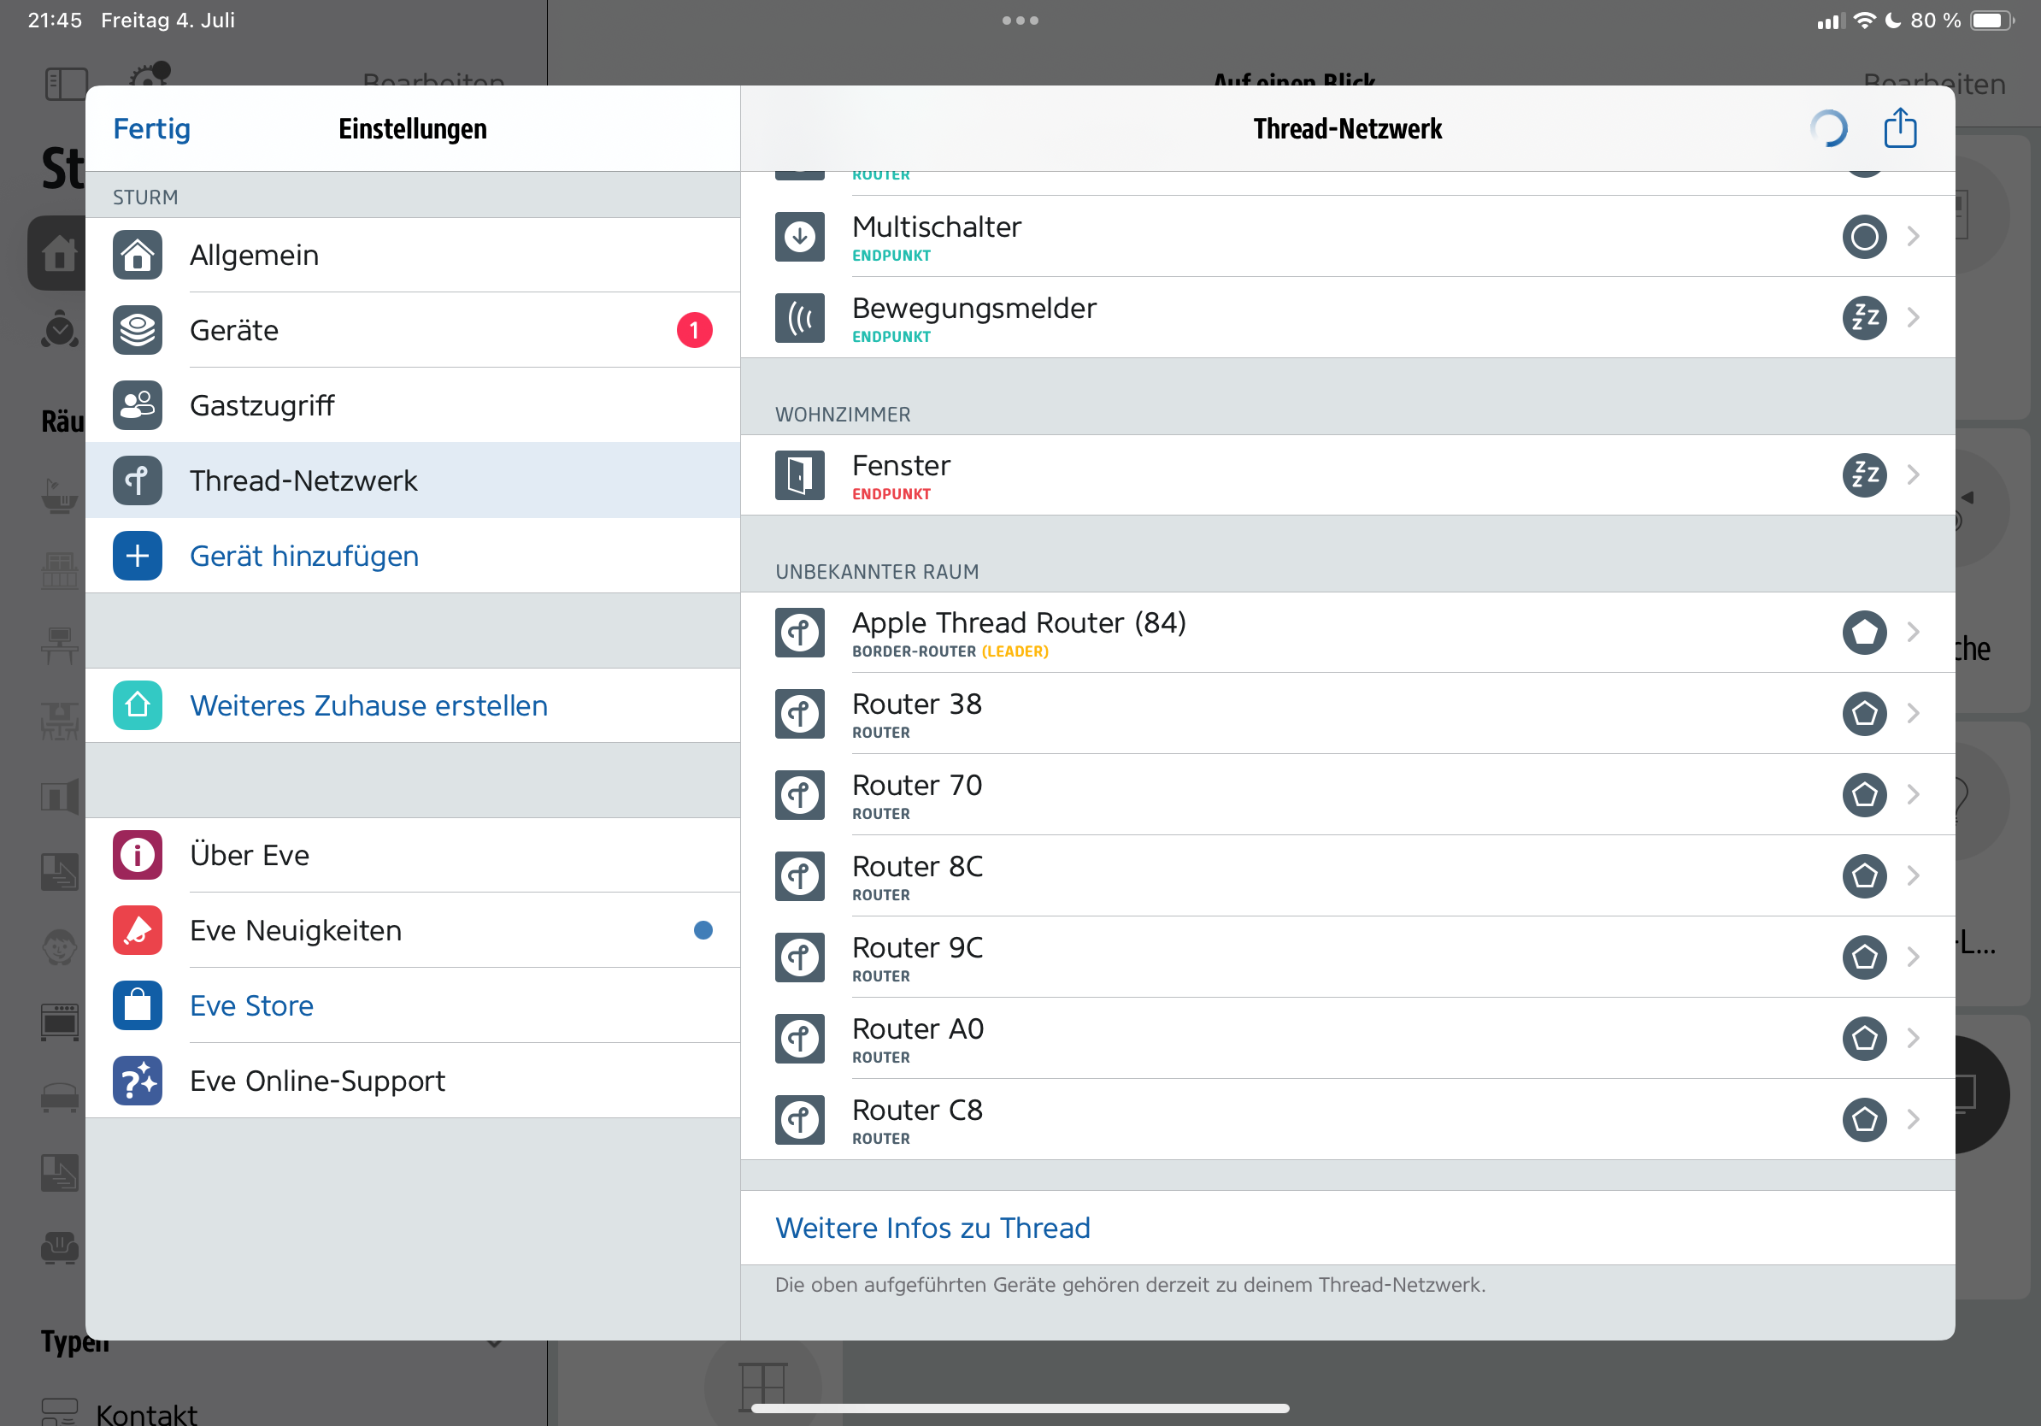Click the Über Eve info icon
Viewport: 2041px width, 1426px height.
click(x=138, y=855)
